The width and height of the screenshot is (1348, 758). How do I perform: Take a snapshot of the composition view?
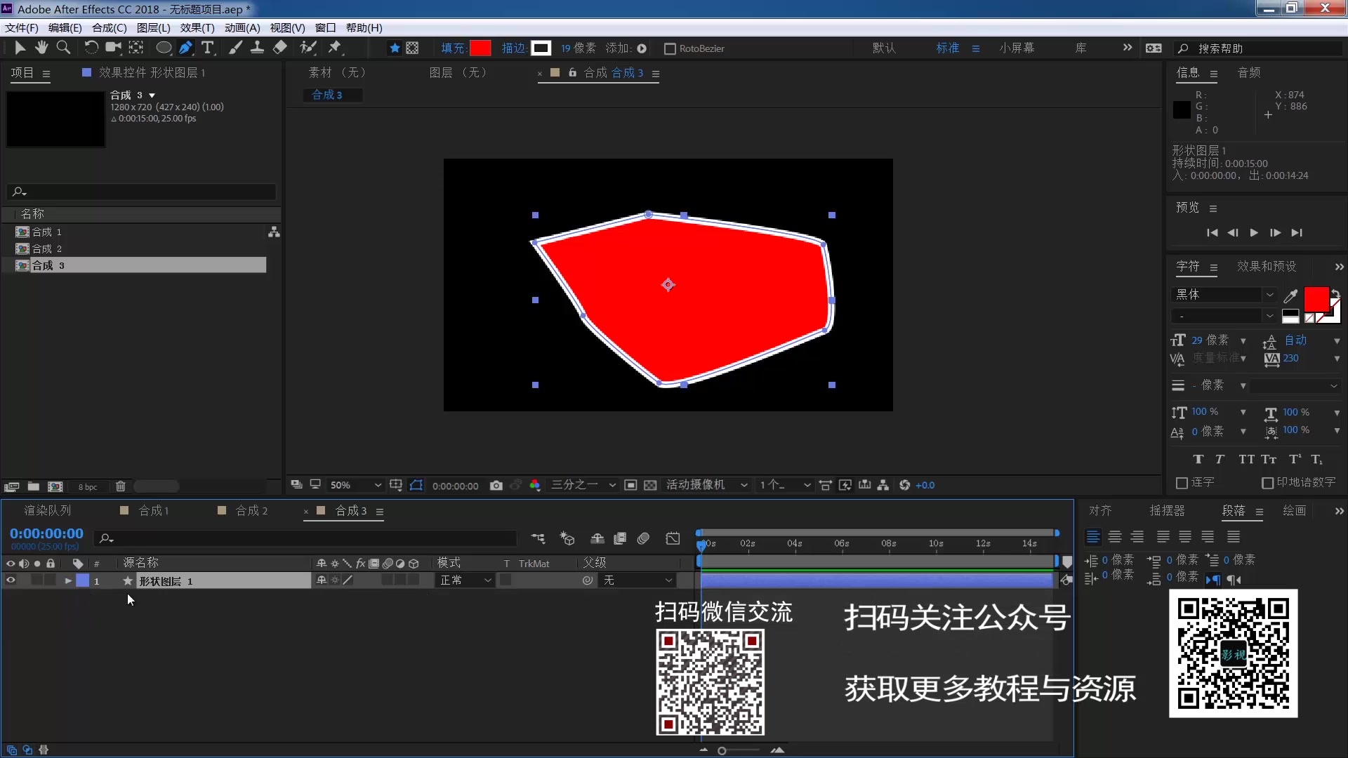click(497, 485)
